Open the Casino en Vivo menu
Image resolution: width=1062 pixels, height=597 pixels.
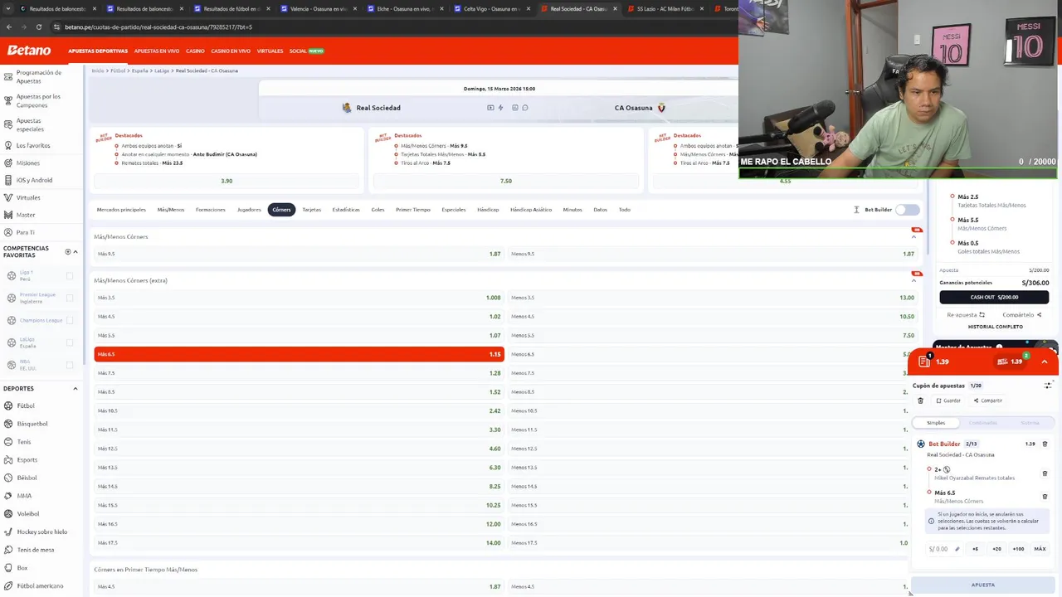[231, 51]
